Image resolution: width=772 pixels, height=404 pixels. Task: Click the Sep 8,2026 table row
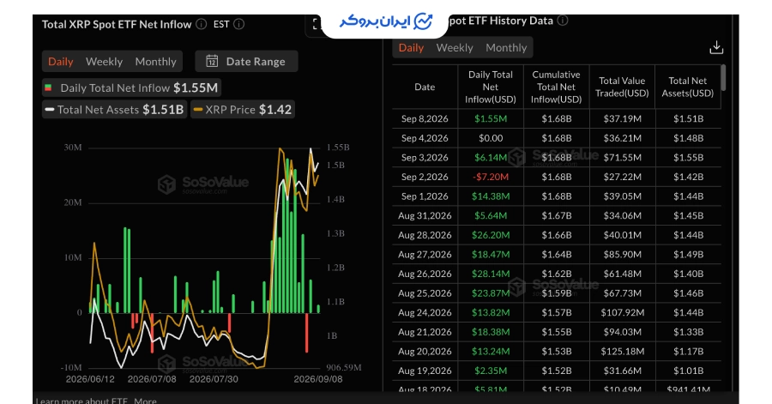pos(557,118)
